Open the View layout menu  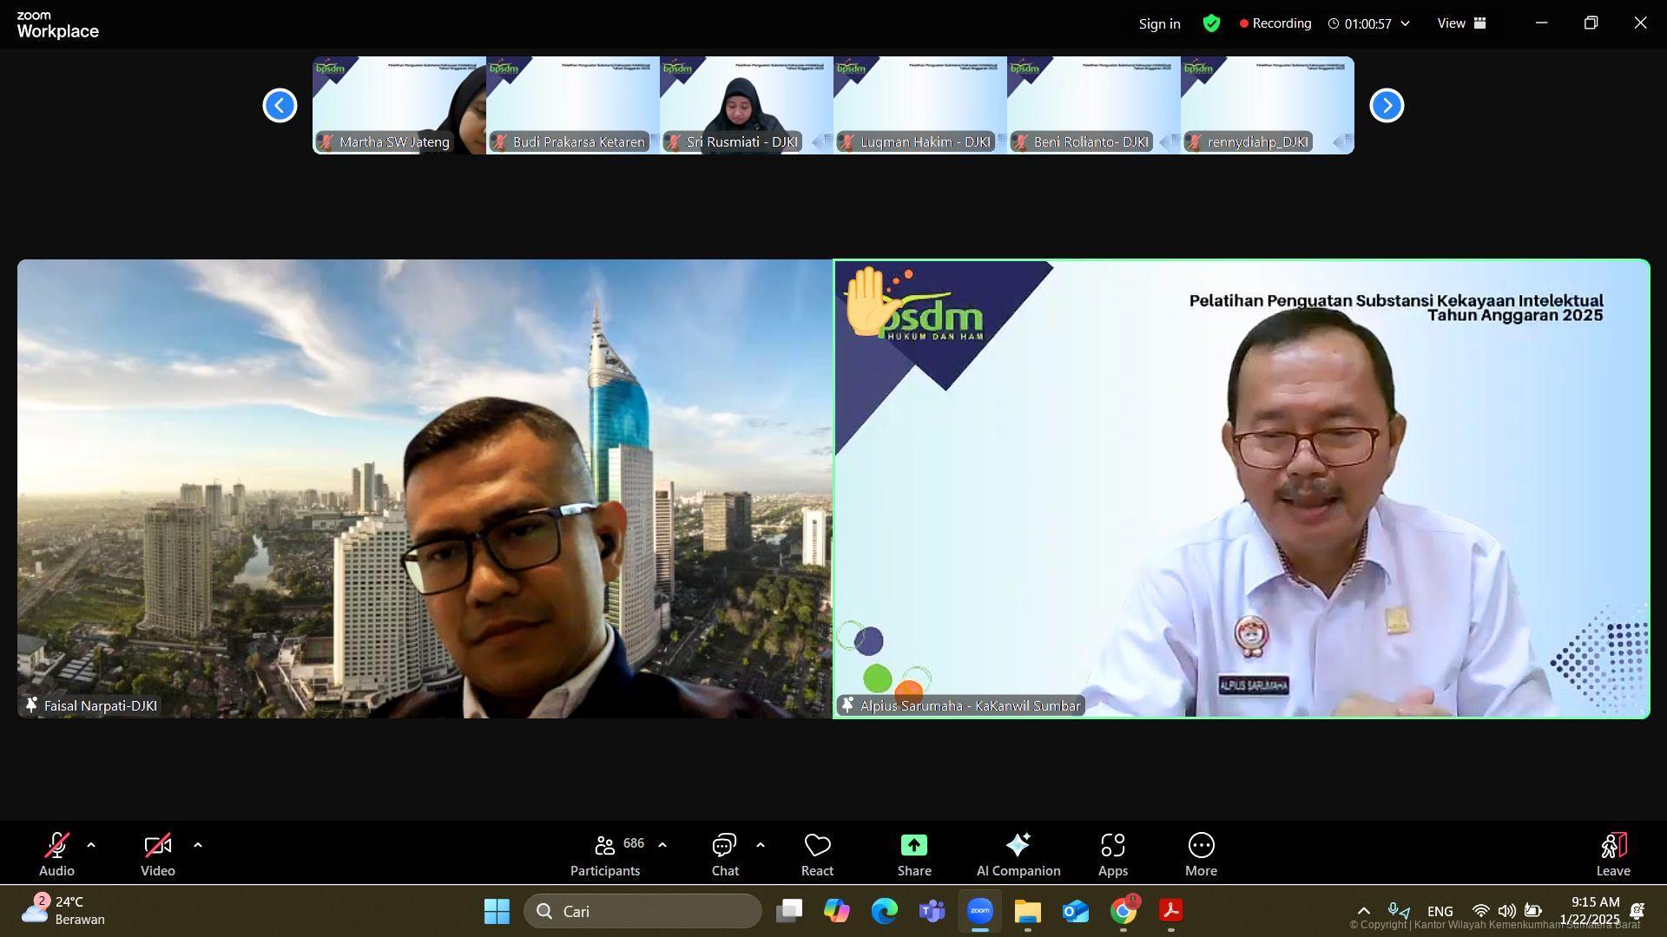click(1461, 23)
